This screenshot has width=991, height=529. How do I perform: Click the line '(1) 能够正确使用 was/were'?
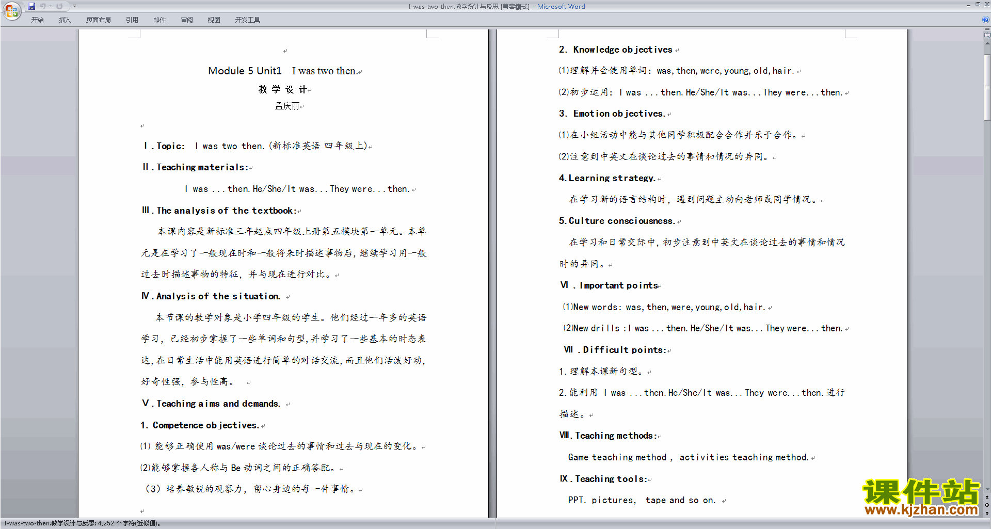(279, 446)
